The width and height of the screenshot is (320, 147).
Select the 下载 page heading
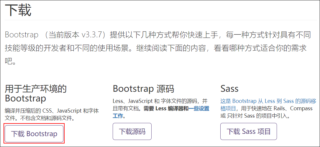tap(18, 10)
